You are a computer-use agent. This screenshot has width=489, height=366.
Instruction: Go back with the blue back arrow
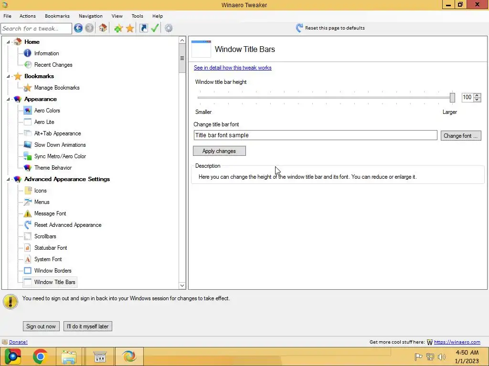click(78, 28)
